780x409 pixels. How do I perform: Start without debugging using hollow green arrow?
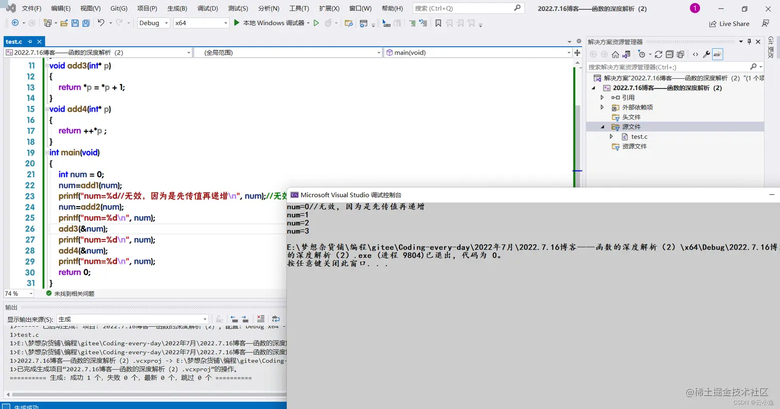[x=316, y=23]
